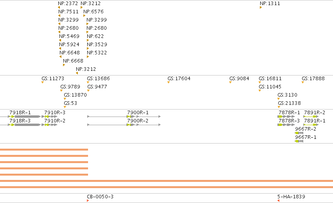333x203 pixels.
Task: Select the NP:622 insertion marker
Action: coord(88,40)
